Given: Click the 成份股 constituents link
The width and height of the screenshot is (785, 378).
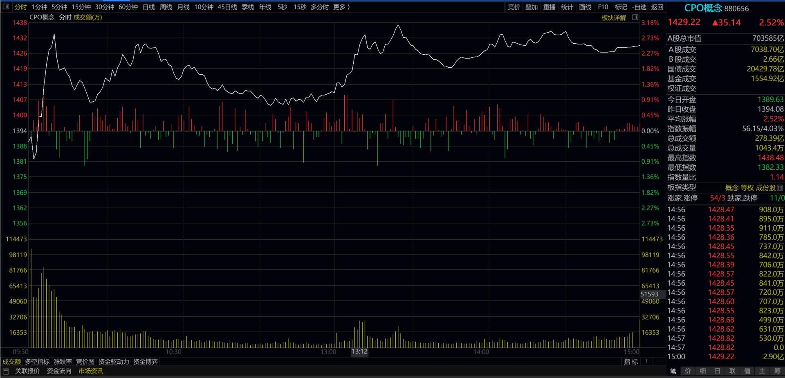Looking at the screenshot, I should pyautogui.click(x=766, y=188).
